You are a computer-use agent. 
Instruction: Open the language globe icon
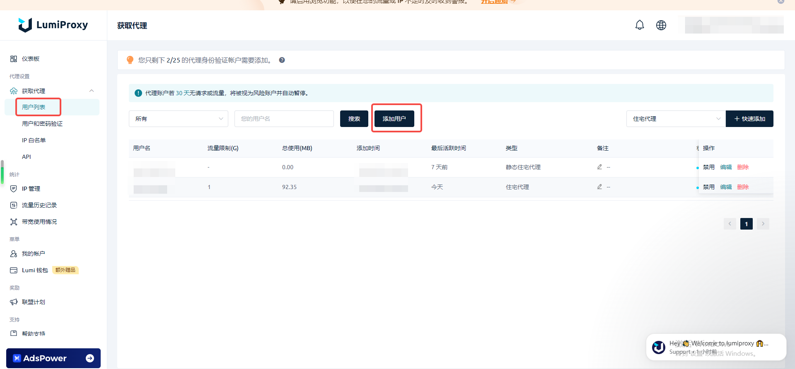[661, 25]
